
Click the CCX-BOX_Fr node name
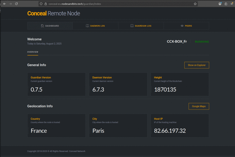177,42
